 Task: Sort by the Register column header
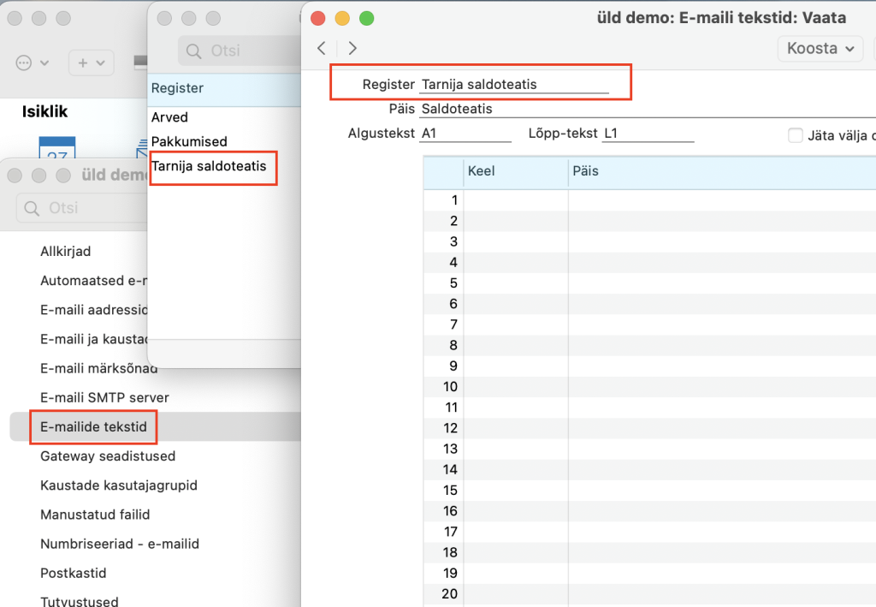point(178,88)
